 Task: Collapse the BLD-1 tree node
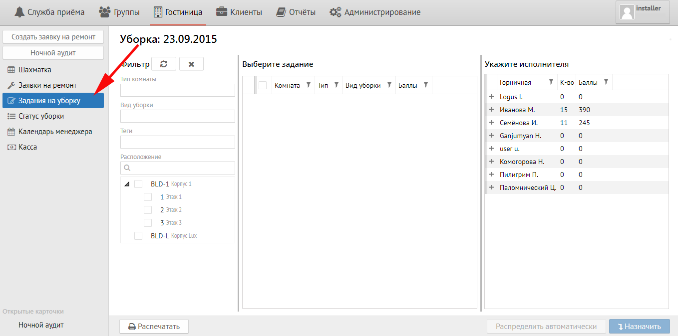click(127, 184)
